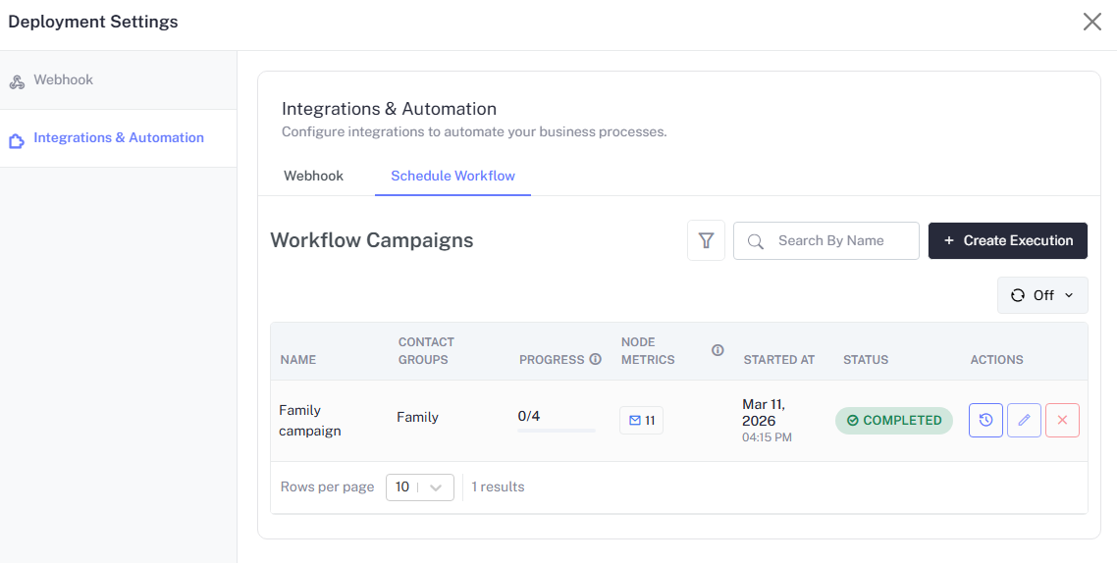The width and height of the screenshot is (1117, 563).
Task: Click the 0/4 progress bar
Action: 556,430
